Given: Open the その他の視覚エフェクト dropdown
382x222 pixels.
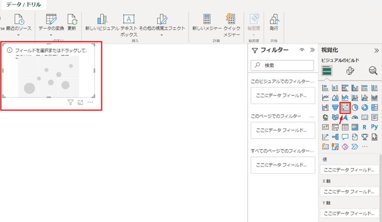Looking at the screenshot, I should (x=162, y=35).
